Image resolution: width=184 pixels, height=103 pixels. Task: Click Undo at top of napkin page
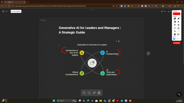pos(43,20)
